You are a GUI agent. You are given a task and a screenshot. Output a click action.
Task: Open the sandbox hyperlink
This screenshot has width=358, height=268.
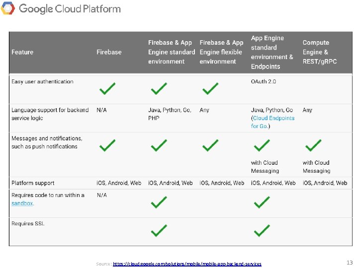22,203
